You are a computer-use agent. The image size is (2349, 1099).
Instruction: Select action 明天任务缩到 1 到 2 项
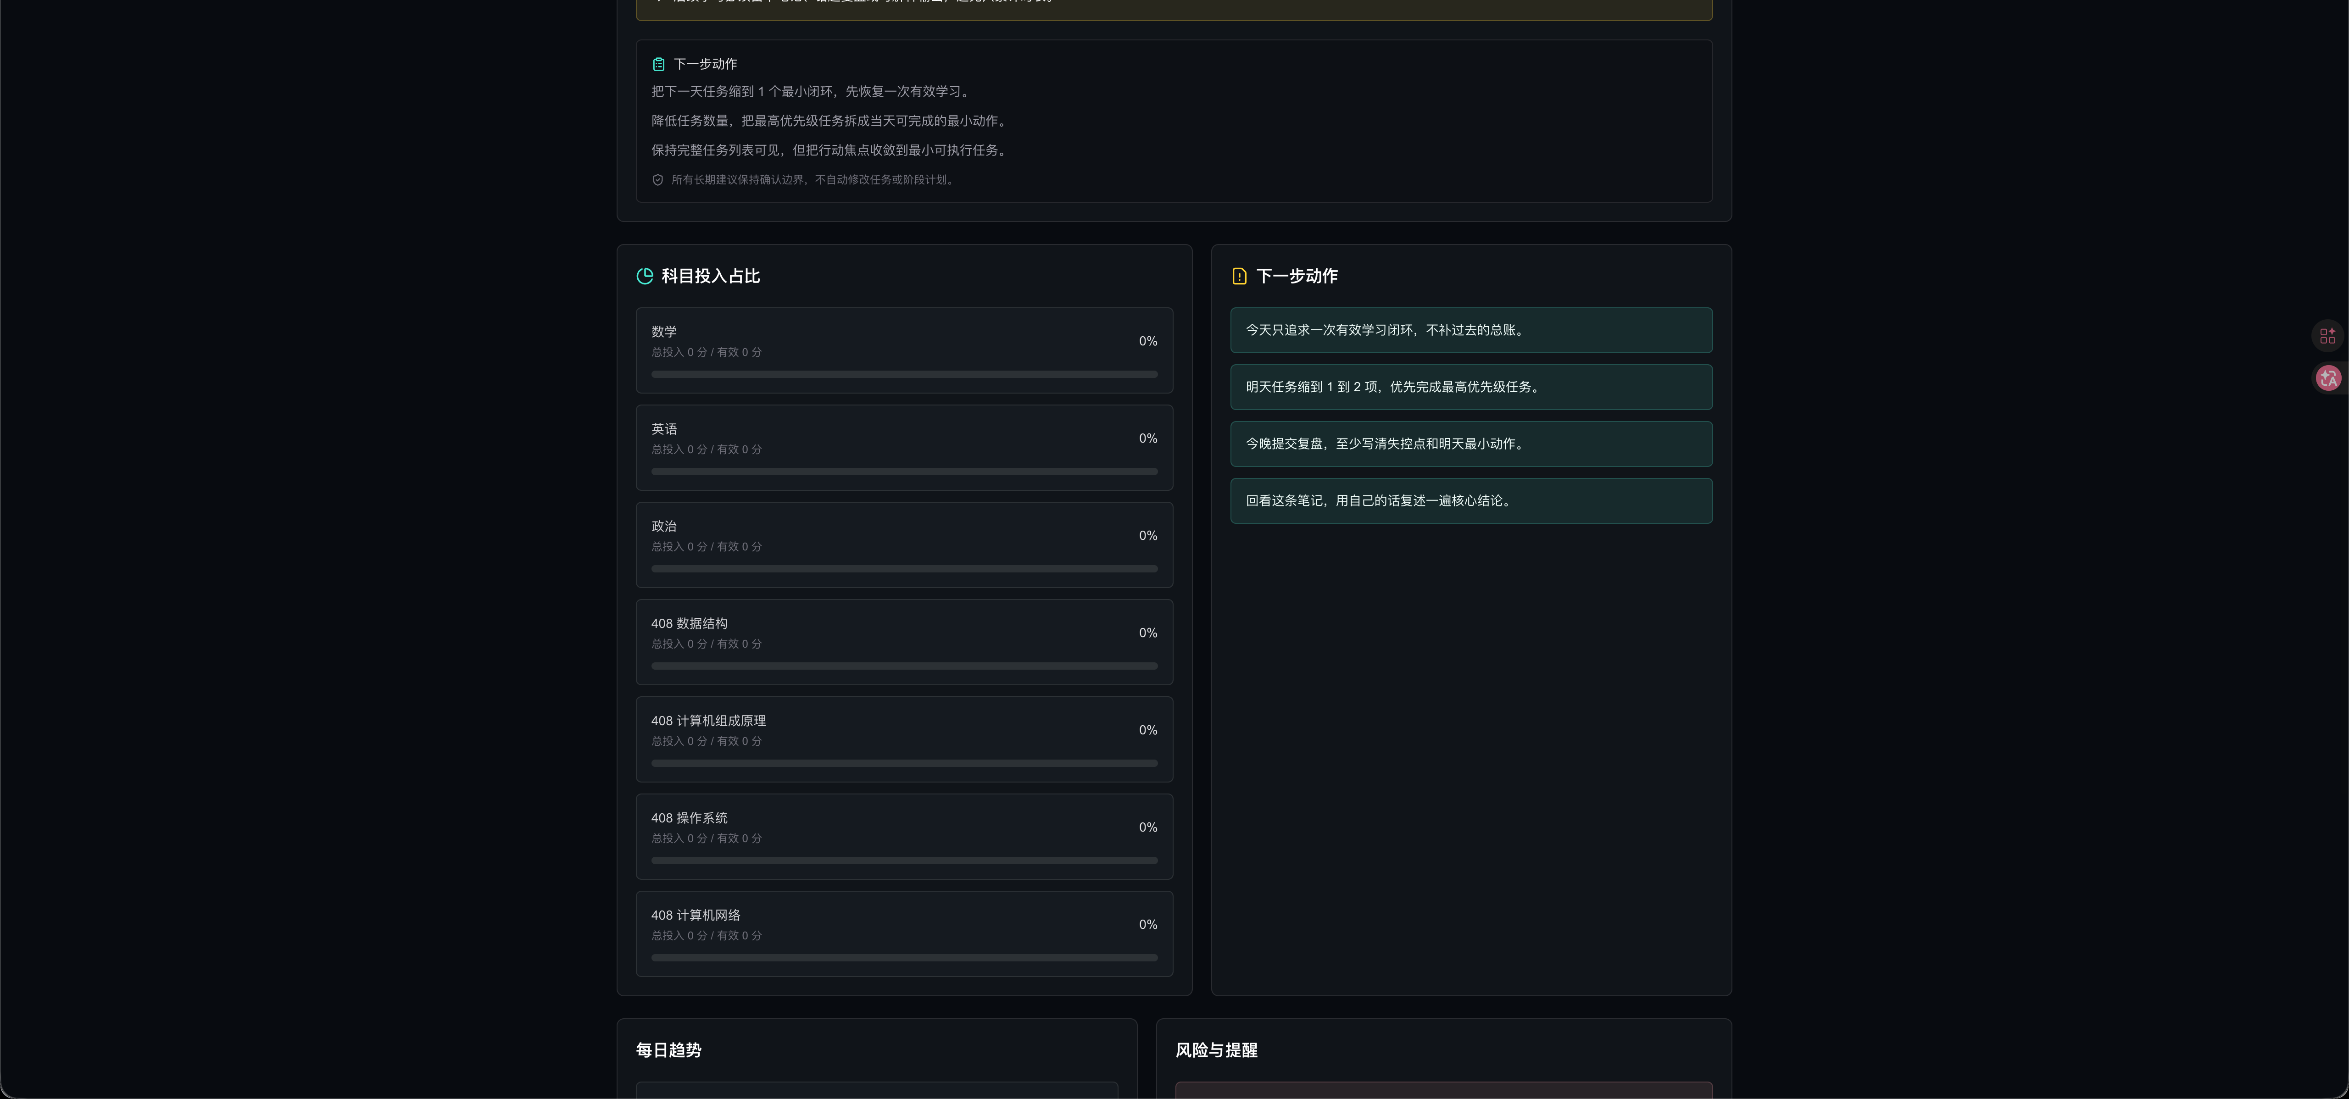pyautogui.click(x=1471, y=387)
